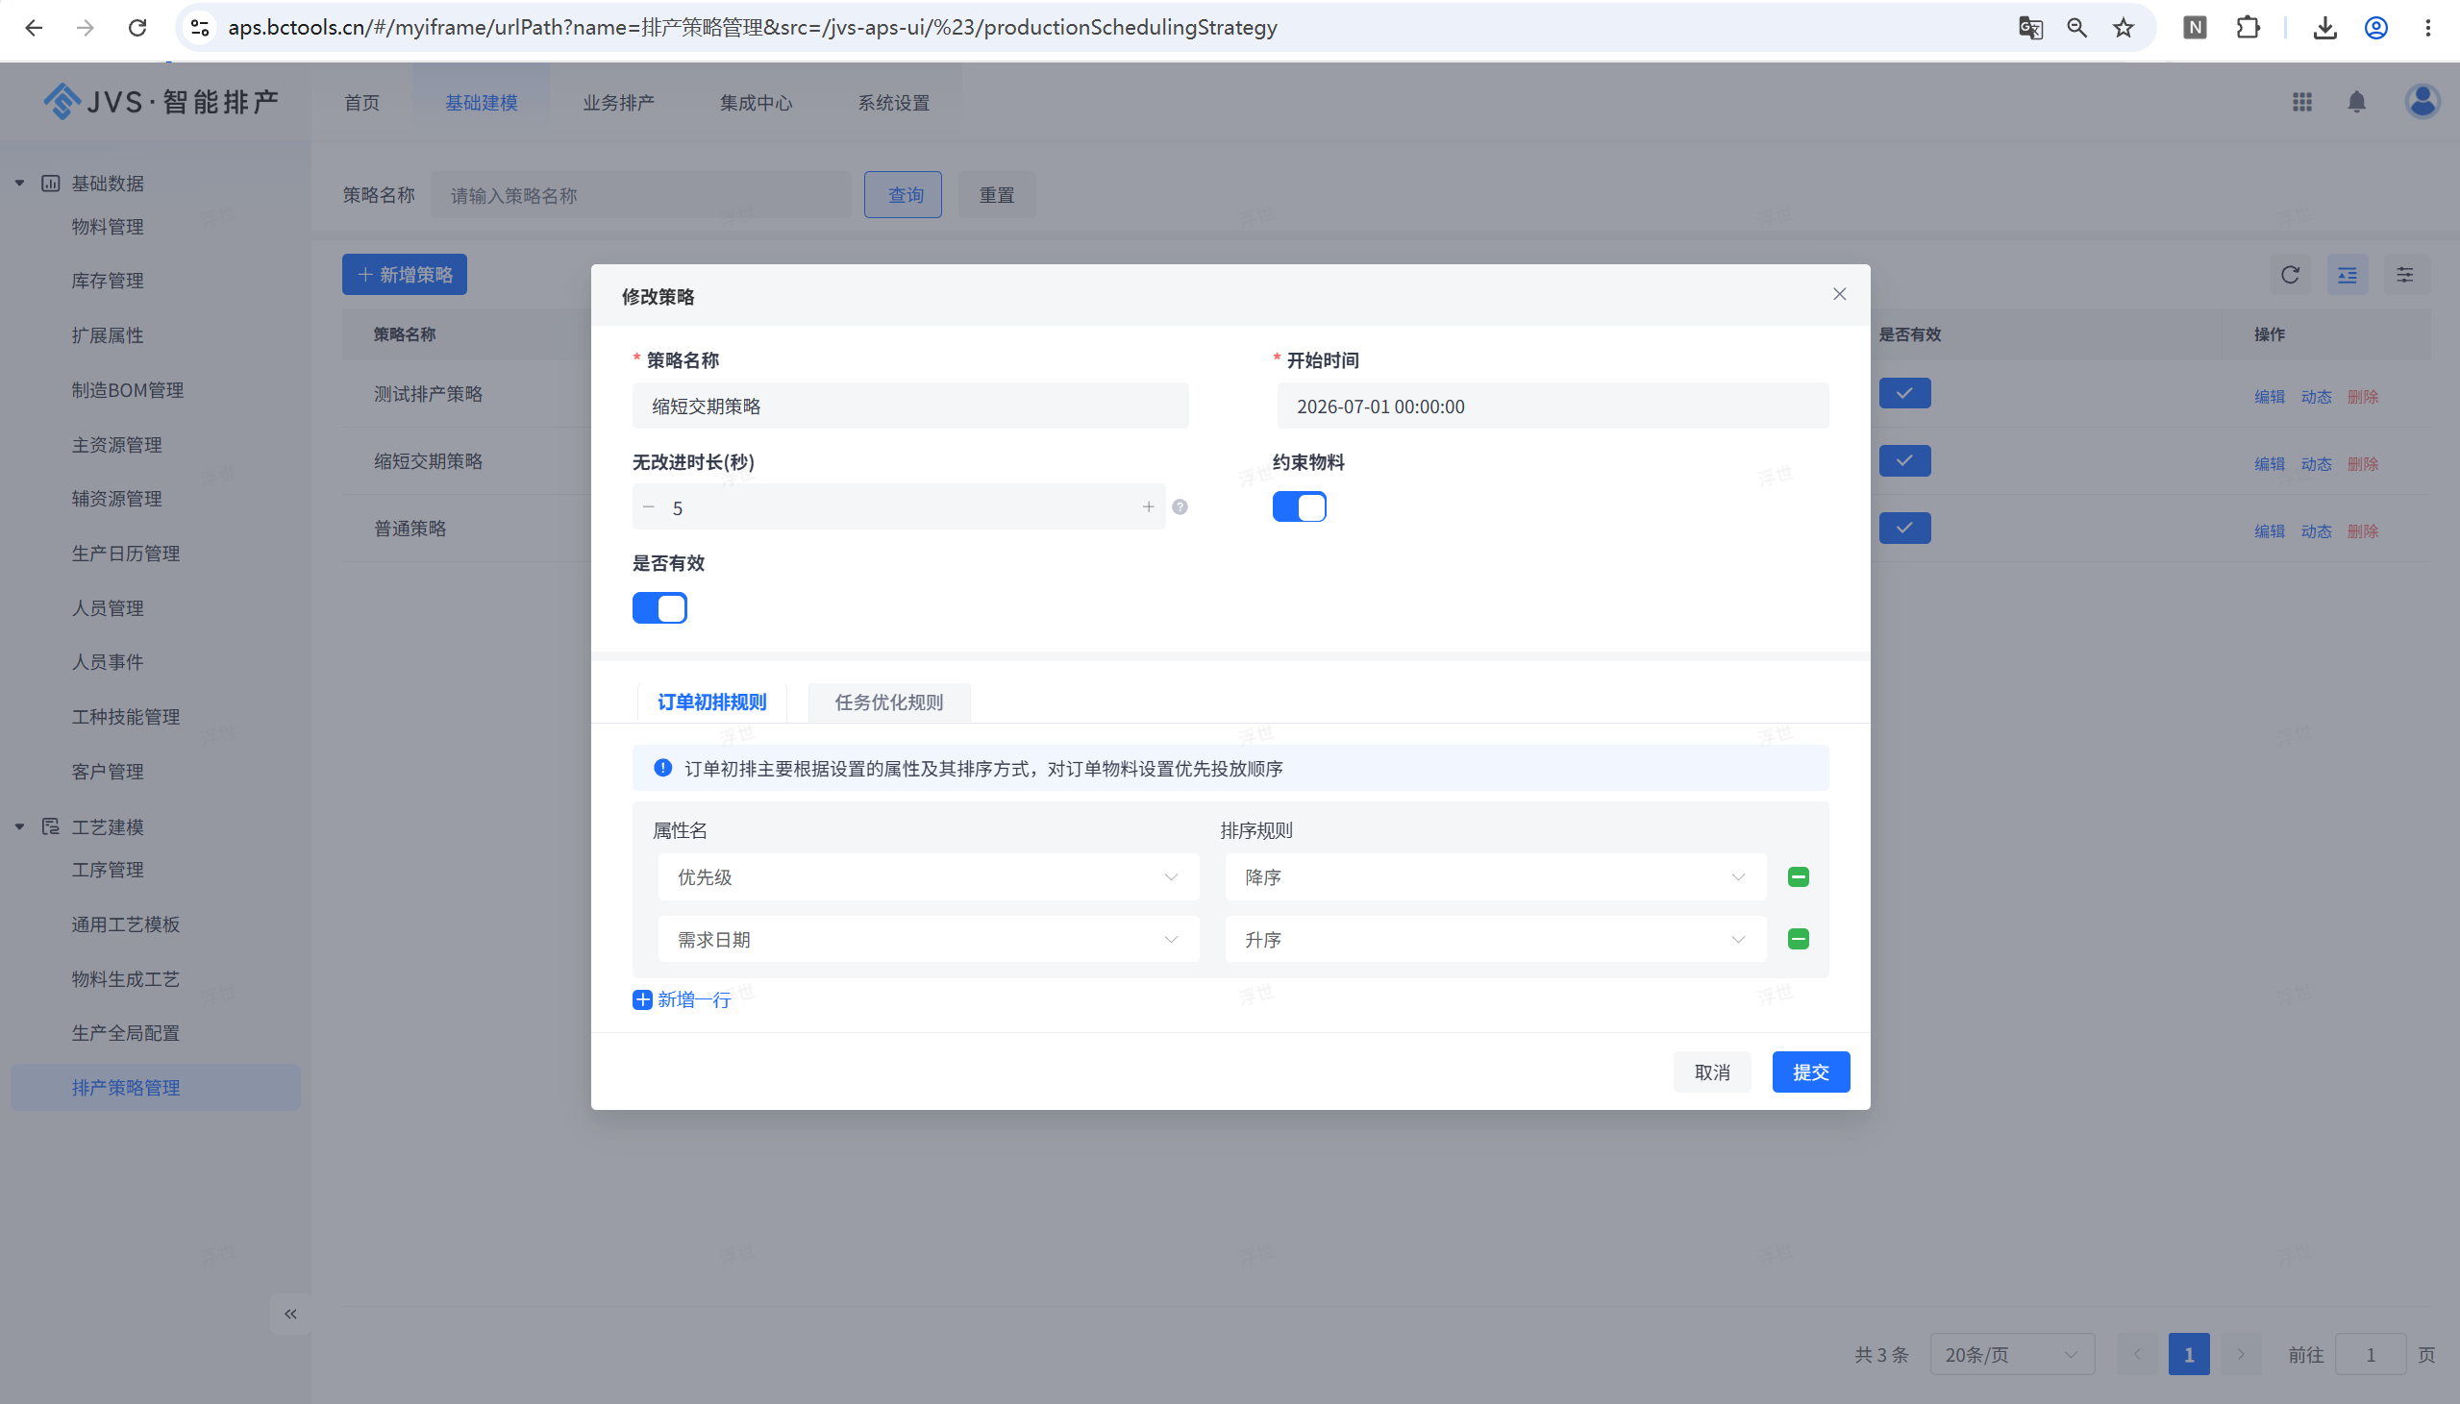Open the 优先级 attribute dropdown

click(929, 876)
